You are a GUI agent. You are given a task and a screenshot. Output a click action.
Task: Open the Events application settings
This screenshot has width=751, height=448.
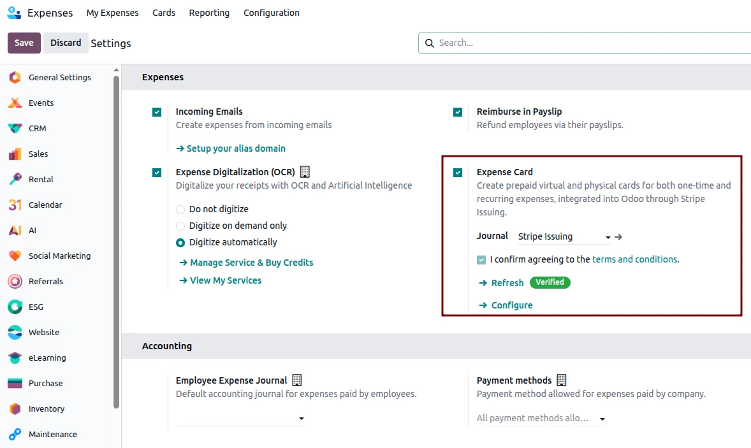(41, 103)
